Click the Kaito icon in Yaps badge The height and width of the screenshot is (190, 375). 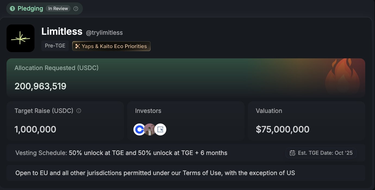point(77,46)
